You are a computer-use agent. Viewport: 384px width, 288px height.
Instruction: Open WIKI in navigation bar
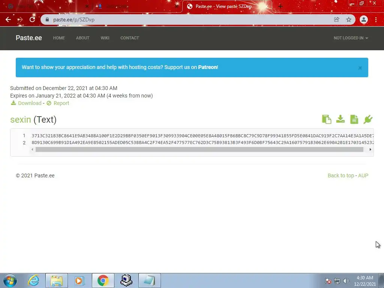point(105,38)
